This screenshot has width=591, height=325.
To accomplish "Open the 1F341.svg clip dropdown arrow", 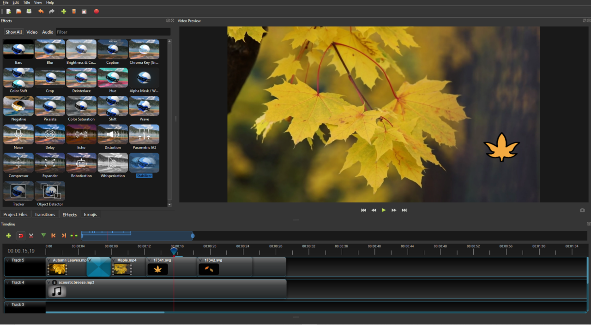I will click(149, 260).
